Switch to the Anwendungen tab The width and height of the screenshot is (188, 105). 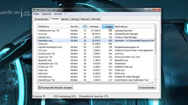coord(41,19)
